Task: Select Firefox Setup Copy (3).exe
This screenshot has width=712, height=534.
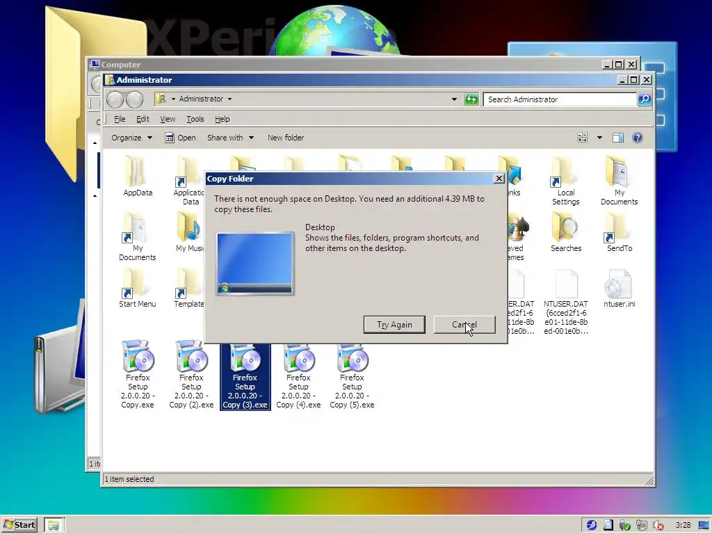Action: pos(245,377)
